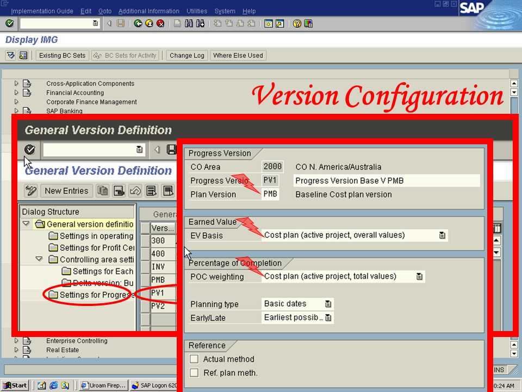This screenshot has height=392, width=522.
Task: Click the Select Block icon
Action: click(168, 191)
